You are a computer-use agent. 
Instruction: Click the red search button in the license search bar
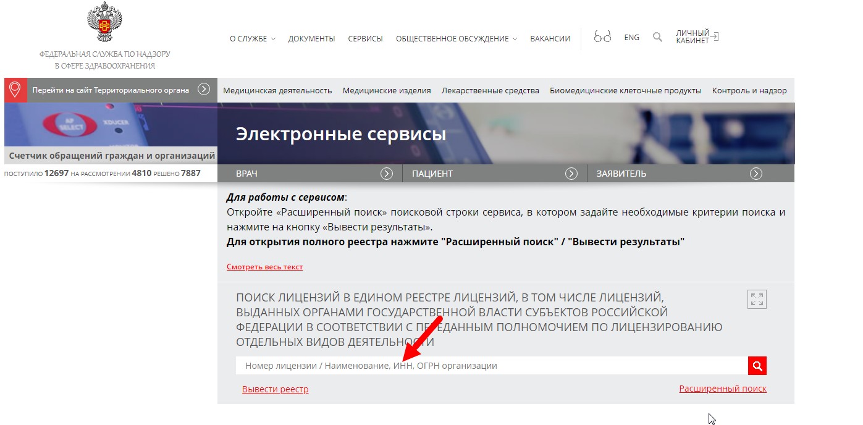pos(757,365)
